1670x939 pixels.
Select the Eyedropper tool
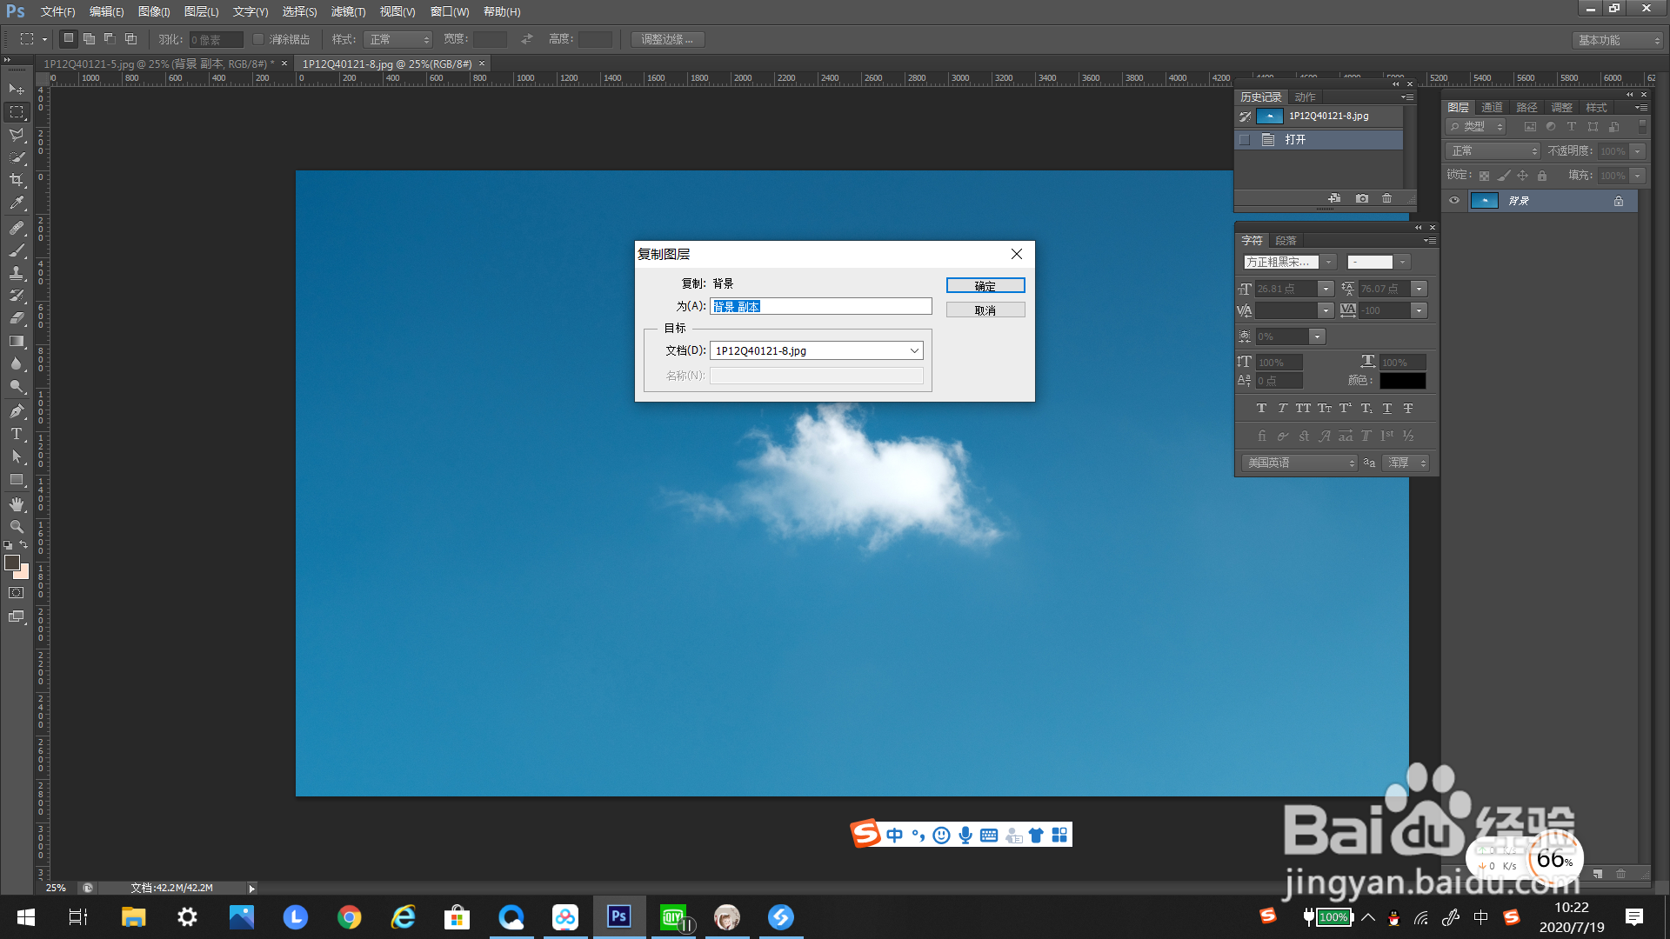17,203
